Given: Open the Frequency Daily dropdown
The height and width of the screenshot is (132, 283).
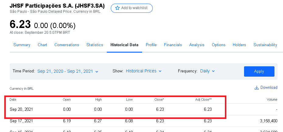Looking at the screenshot, I should (207, 71).
